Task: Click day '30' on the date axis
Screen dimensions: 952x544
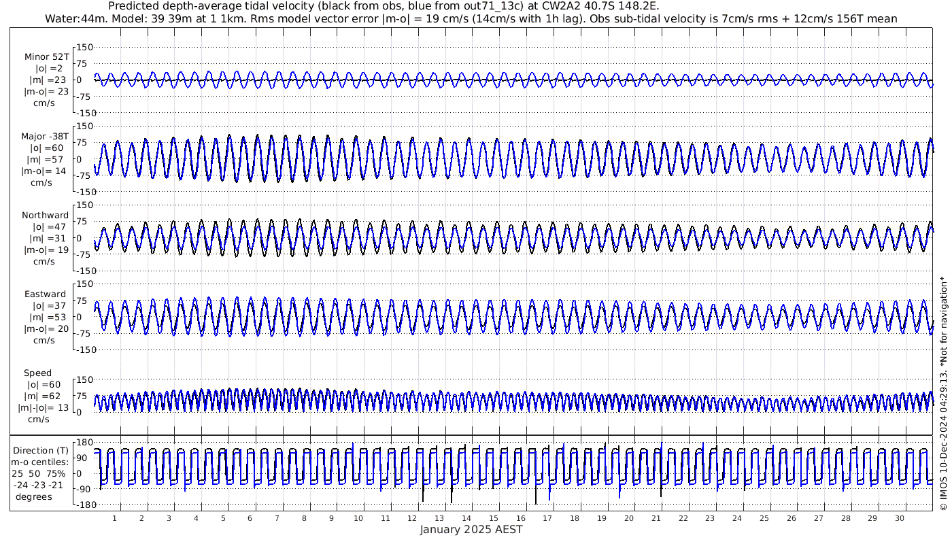Action: click(x=900, y=518)
